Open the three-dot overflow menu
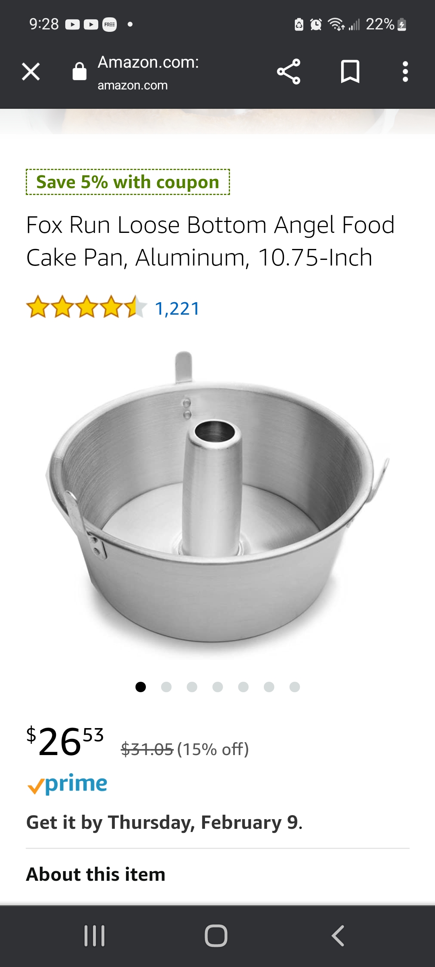 (x=405, y=72)
